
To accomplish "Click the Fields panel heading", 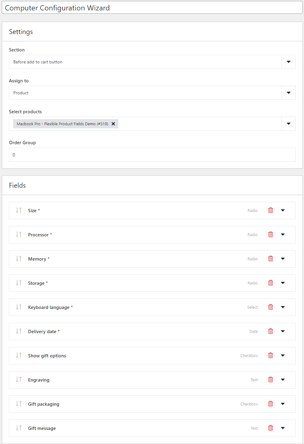I will coord(17,186).
